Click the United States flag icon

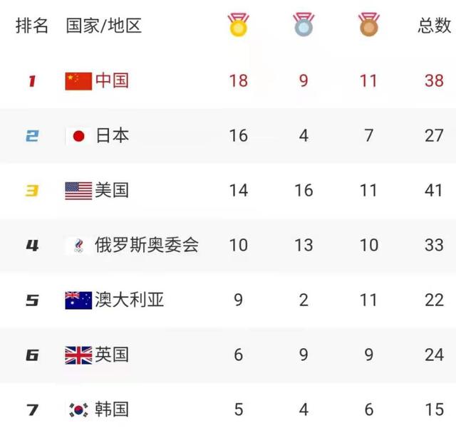(78, 191)
